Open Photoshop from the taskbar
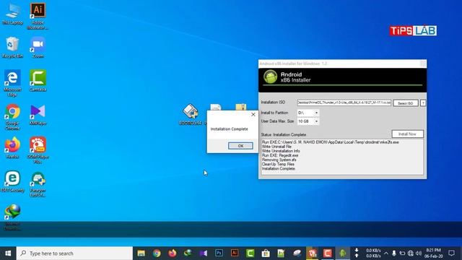 (x=219, y=253)
